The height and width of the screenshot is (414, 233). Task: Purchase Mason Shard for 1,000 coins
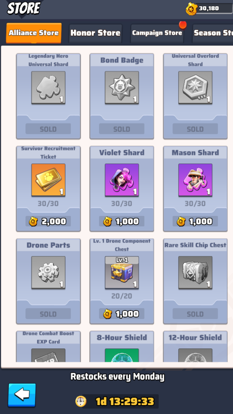(x=195, y=221)
